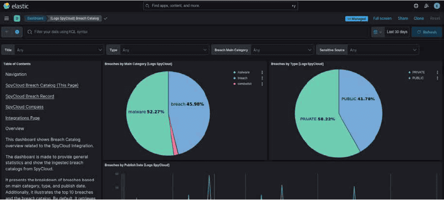Image resolution: width=444 pixels, height=200 pixels.
Task: Open the hamburger navigation menu
Action: [6, 18]
